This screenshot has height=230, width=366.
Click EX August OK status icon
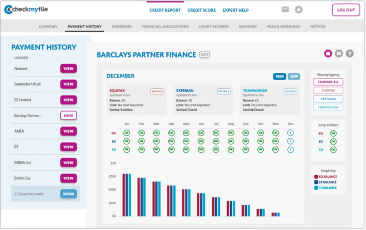231,141
